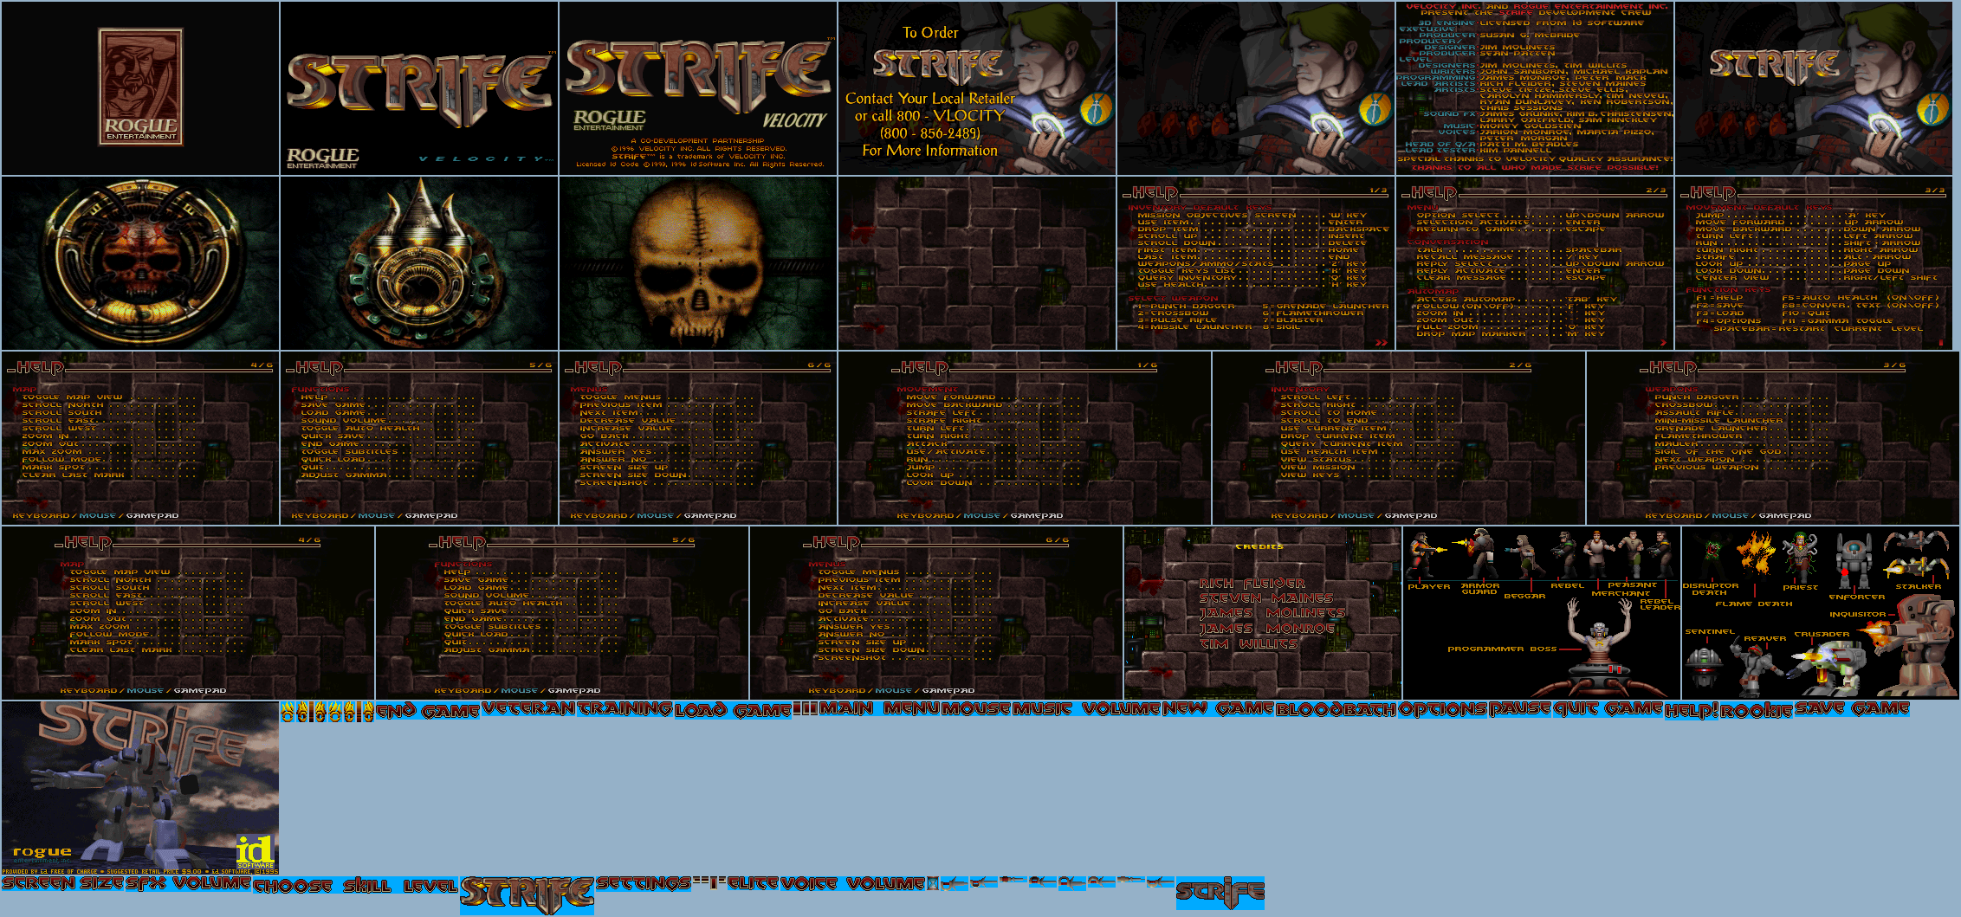The width and height of the screenshot is (1961, 917).
Task: Click the SETTINGS label graphic
Action: [644, 883]
